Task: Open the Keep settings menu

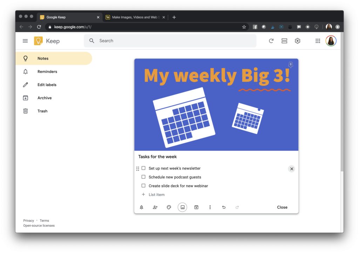Action: (297, 41)
